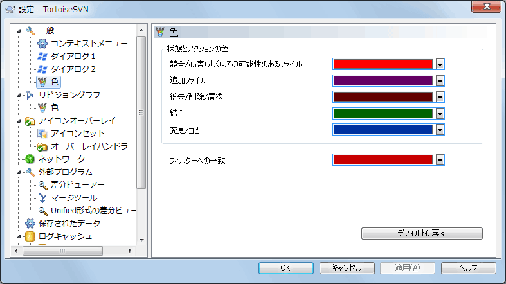Select ネットワーク in settings tree

point(62,159)
